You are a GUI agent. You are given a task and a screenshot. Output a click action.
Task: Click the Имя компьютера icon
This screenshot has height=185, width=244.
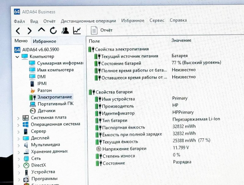click(32, 70)
